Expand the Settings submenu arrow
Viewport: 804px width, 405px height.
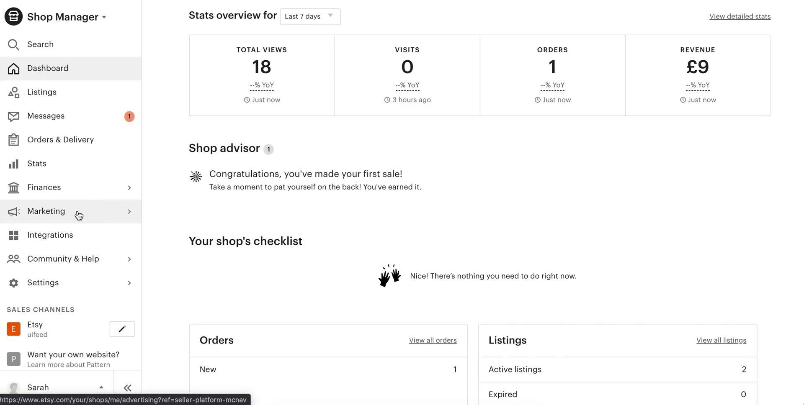(x=129, y=283)
